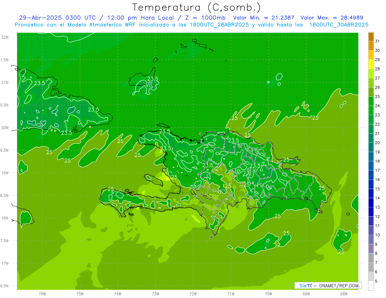Click the "74W" longitude axis label
386x298 pixels.
tap(118, 294)
